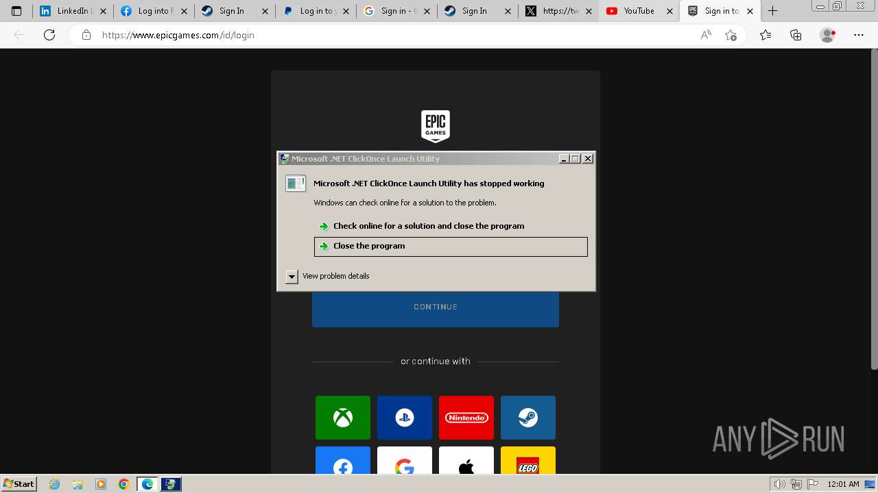Open the tab actions menu icon
Image resolution: width=878 pixels, height=493 pixels.
point(16,11)
